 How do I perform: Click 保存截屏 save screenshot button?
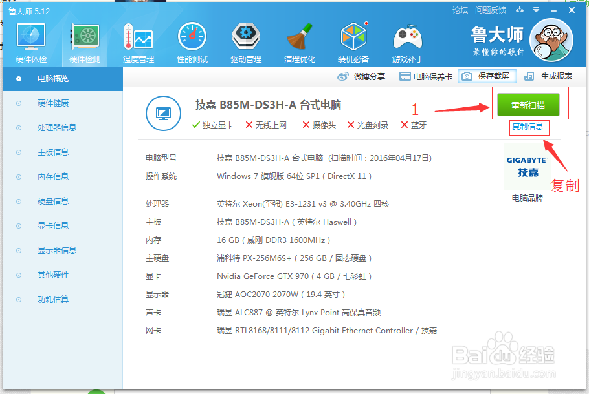point(487,76)
